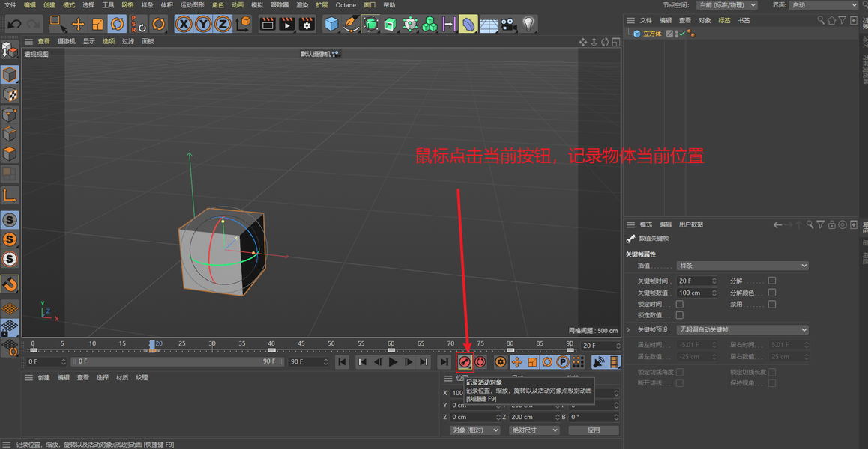
Task: Open the Octane menu
Action: point(346,5)
